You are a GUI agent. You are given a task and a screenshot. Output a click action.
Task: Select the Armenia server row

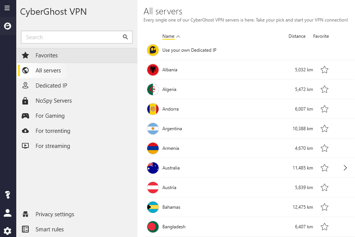[x=227, y=148]
